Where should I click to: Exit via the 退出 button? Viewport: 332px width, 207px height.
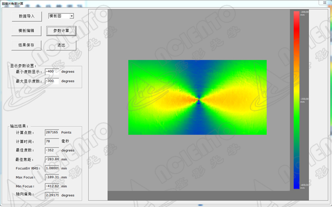(61, 45)
